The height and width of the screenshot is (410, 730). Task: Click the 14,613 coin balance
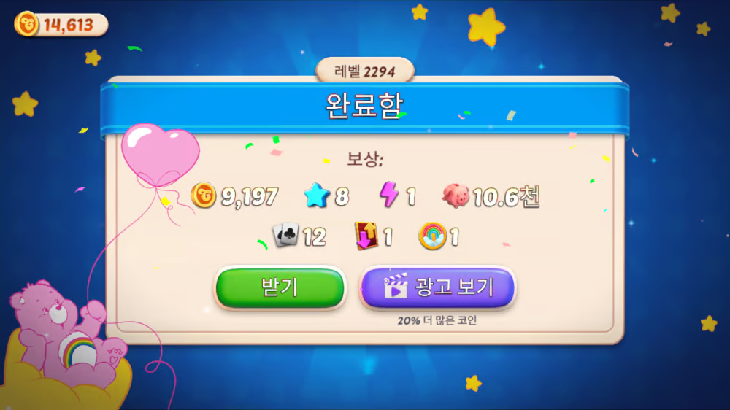point(69,25)
